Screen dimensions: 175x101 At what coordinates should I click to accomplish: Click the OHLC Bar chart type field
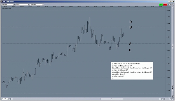coord(36,4)
